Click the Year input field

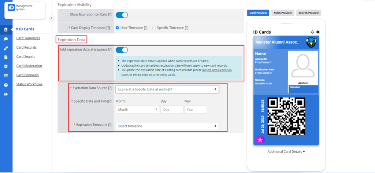pos(196,109)
